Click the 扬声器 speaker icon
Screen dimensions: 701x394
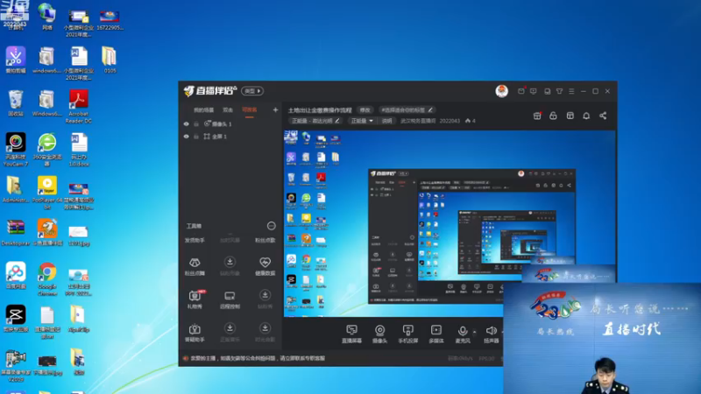[x=491, y=331]
